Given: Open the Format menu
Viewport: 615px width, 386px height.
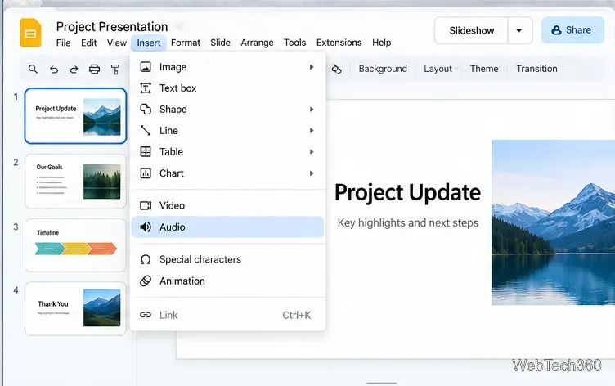Looking at the screenshot, I should pyautogui.click(x=186, y=43).
